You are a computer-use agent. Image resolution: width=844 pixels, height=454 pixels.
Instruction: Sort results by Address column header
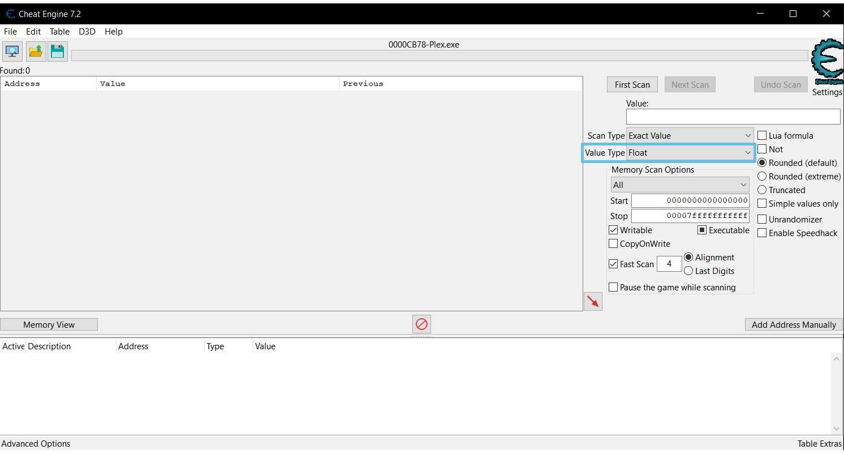[49, 84]
